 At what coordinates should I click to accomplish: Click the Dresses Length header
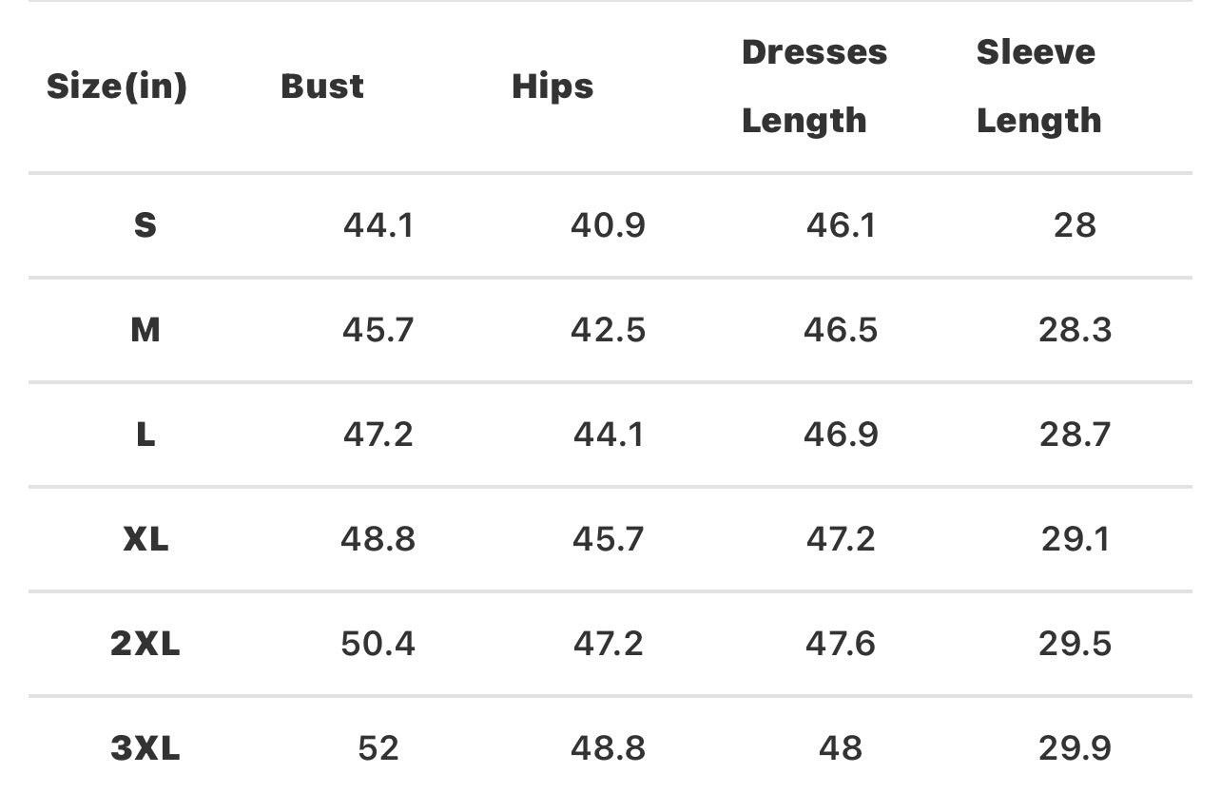coord(814,87)
